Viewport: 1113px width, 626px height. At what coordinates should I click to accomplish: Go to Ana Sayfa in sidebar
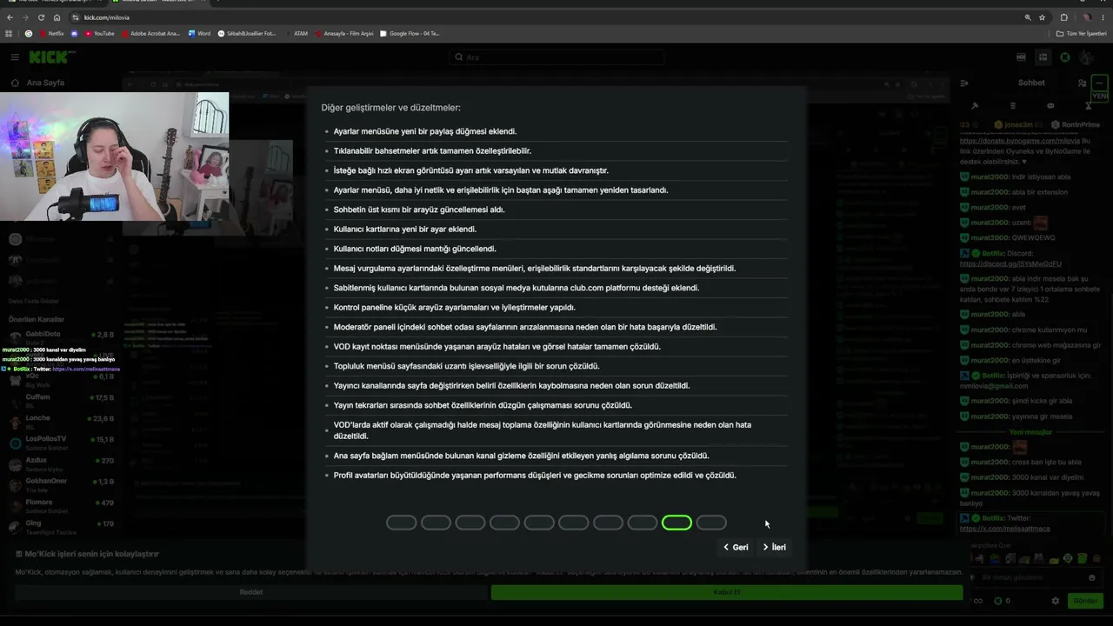pyautogui.click(x=37, y=83)
